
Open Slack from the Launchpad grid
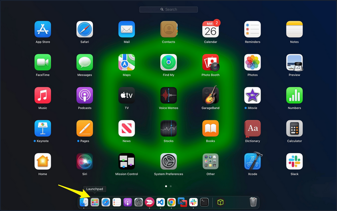(295, 161)
